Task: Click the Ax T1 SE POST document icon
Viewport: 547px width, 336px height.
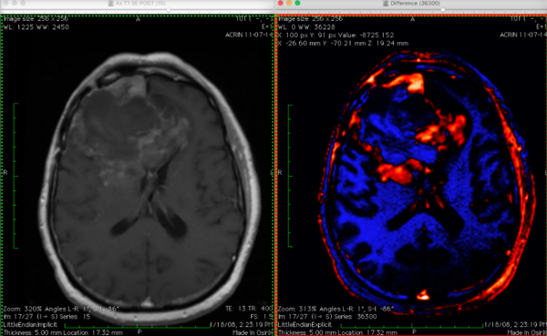Action: pos(110,4)
